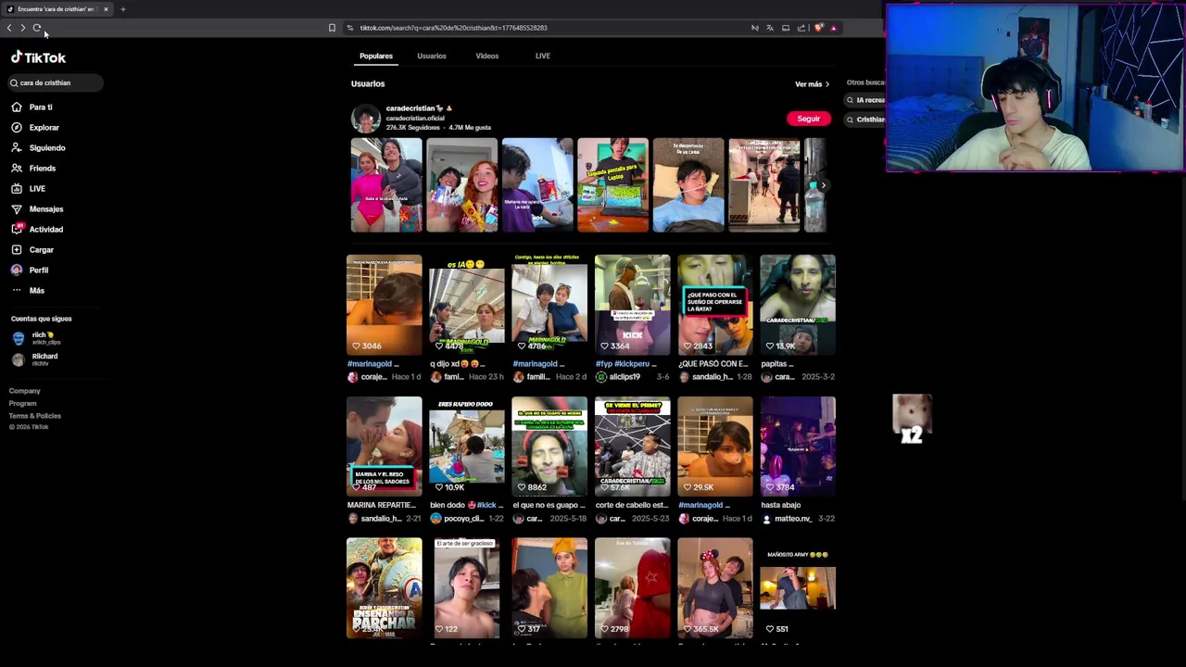
Task: Click 'corte de cabello' video caption
Action: coord(632,505)
